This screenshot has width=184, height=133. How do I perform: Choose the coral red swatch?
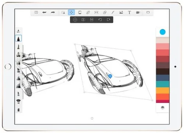coord(163,53)
